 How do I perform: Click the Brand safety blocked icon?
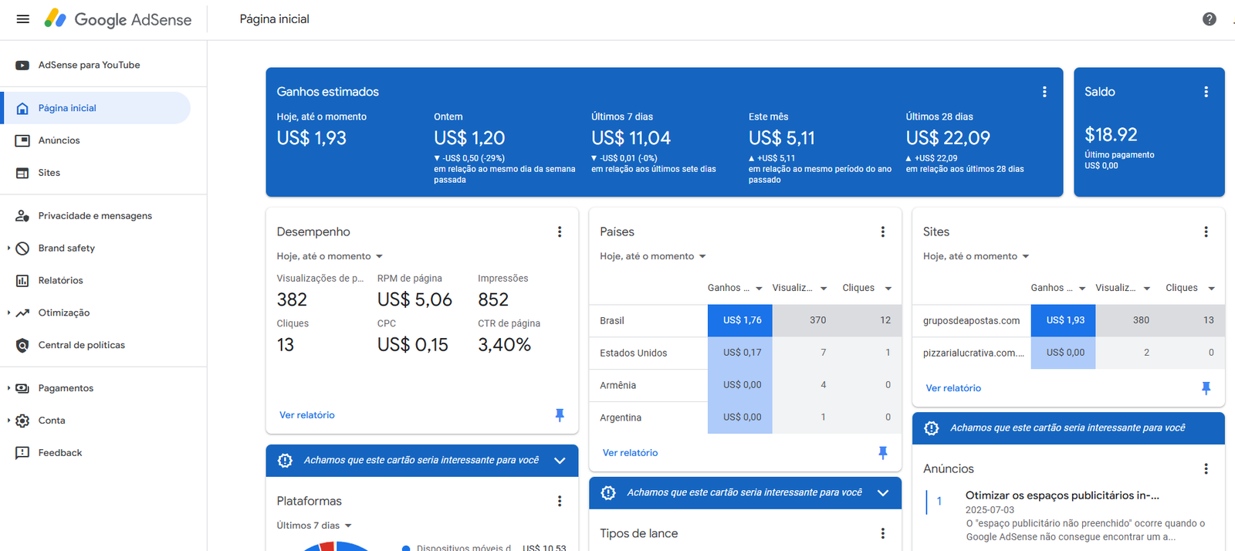coord(22,248)
